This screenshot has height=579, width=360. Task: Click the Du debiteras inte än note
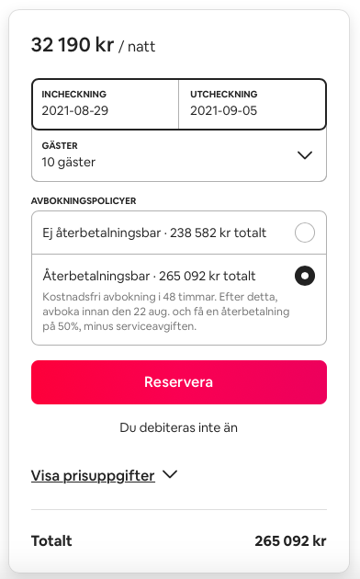point(179,427)
